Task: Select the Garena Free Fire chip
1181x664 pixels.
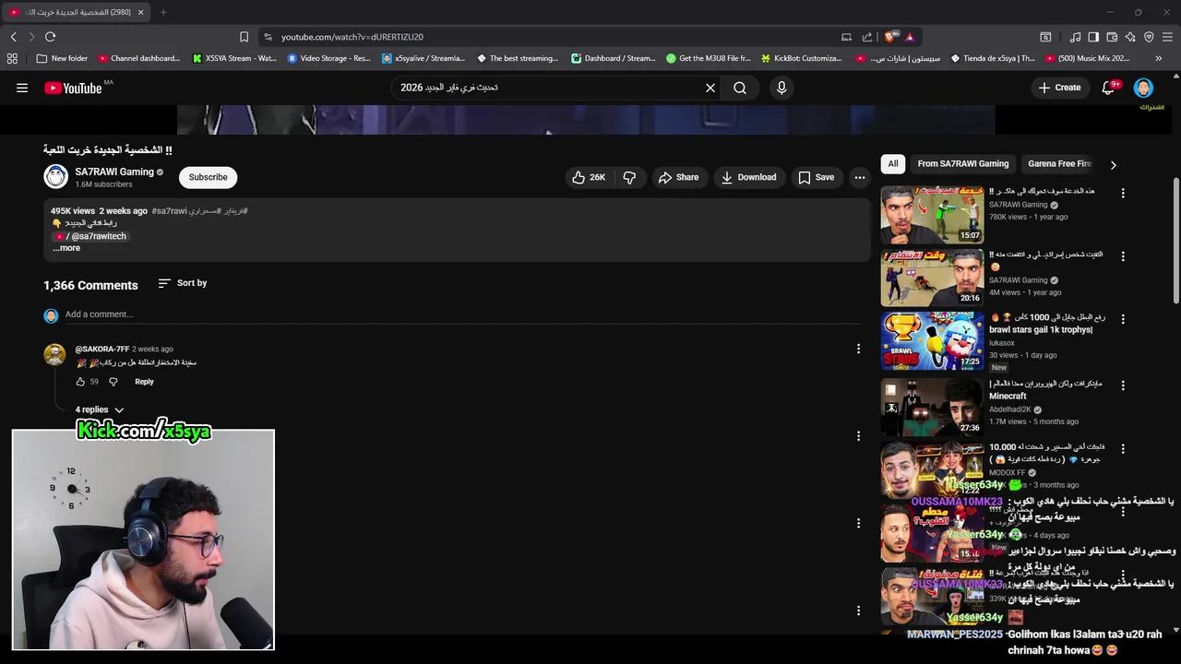Action: 1059,164
